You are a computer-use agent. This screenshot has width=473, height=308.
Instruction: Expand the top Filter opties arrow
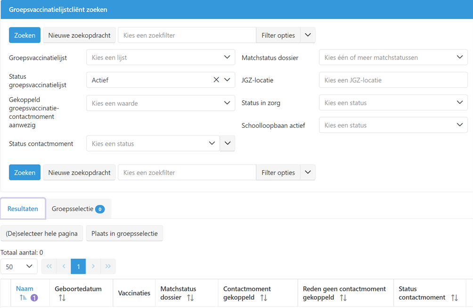tap(308, 35)
